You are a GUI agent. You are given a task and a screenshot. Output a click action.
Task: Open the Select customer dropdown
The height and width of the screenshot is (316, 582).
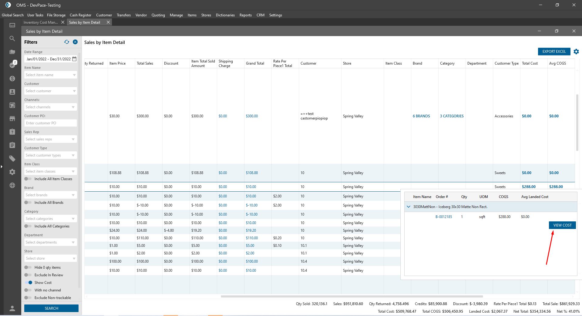50,91
